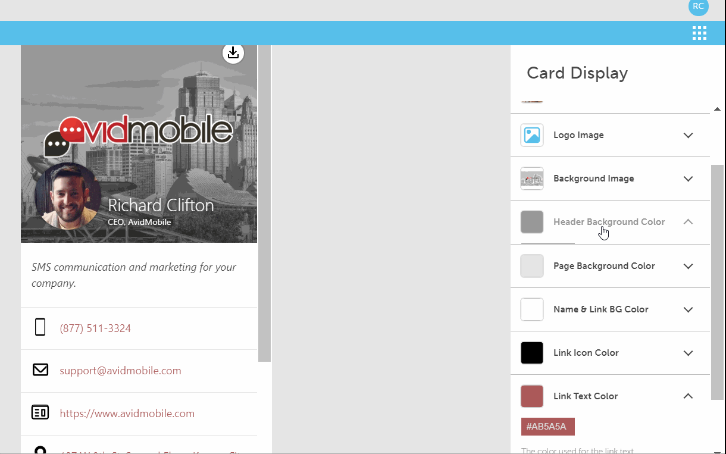
Task: Click the CEO, AvidMobile title text
Action: [139, 222]
